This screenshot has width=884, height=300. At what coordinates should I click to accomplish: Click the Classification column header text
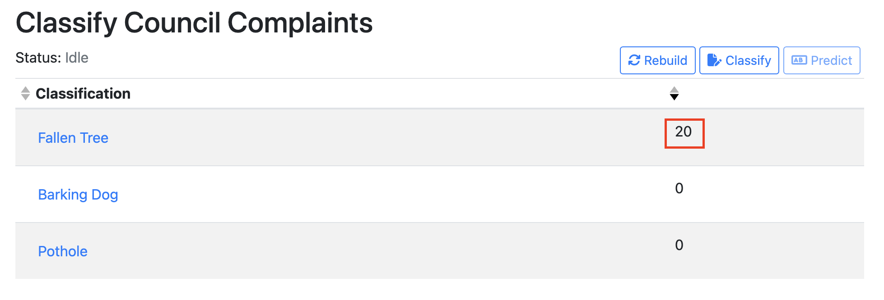tap(83, 94)
